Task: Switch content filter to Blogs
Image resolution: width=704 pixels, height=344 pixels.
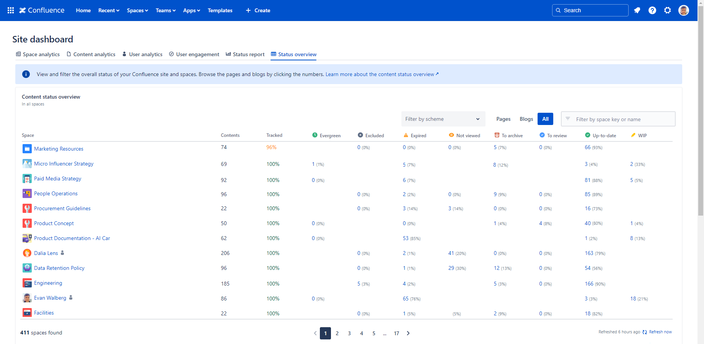Action: [526, 119]
